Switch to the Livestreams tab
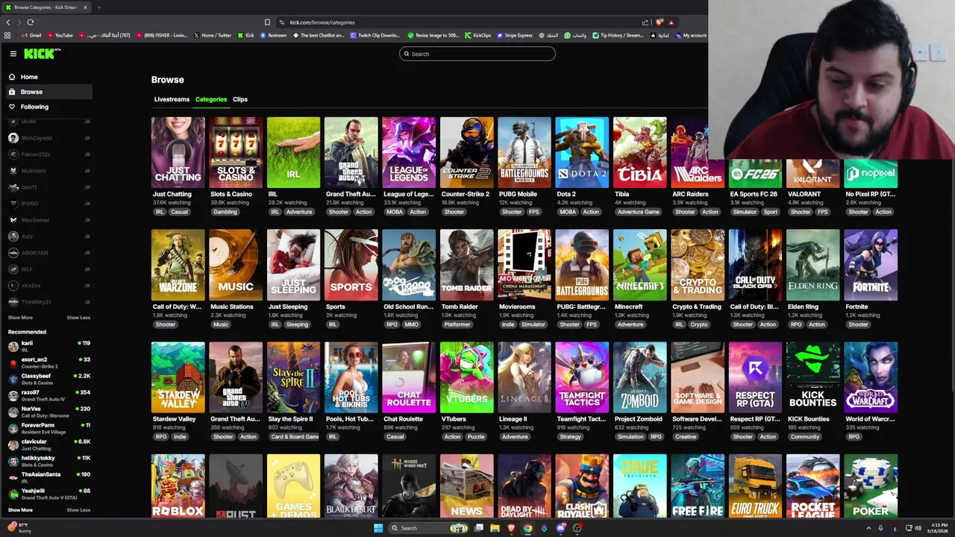Viewport: 955px width, 537px height. pyautogui.click(x=172, y=99)
